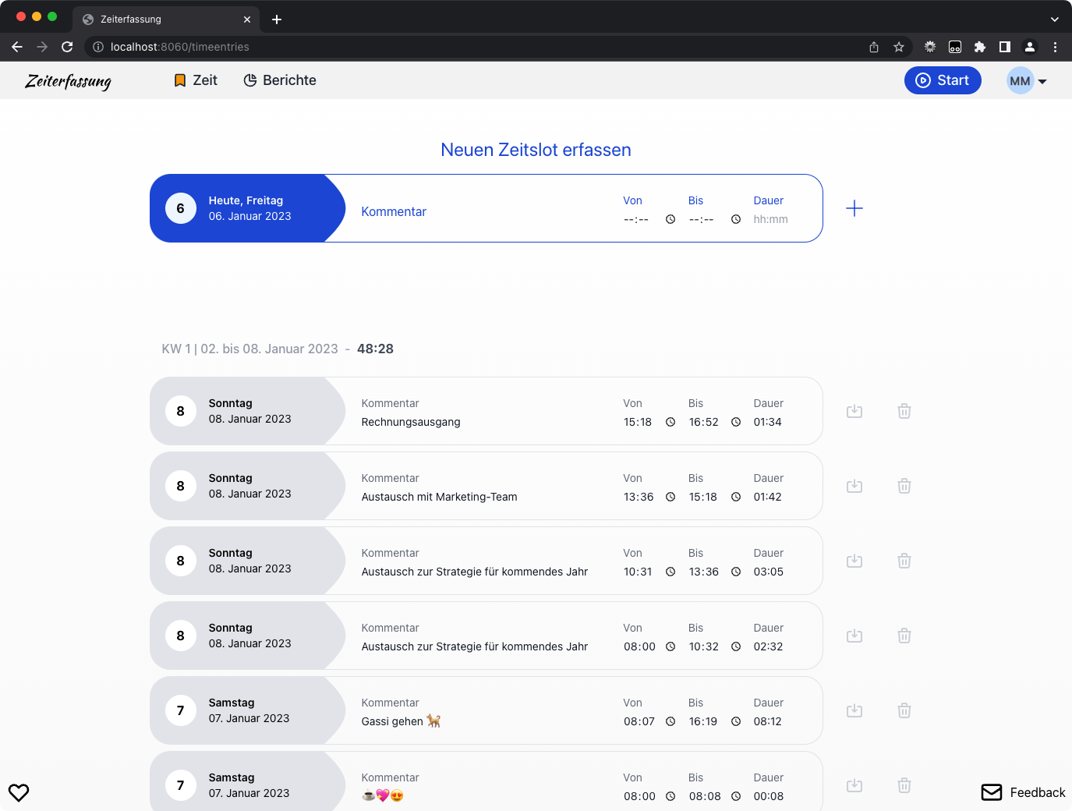
Task: Delete the Gassi gehen entry
Action: pyautogui.click(x=904, y=710)
